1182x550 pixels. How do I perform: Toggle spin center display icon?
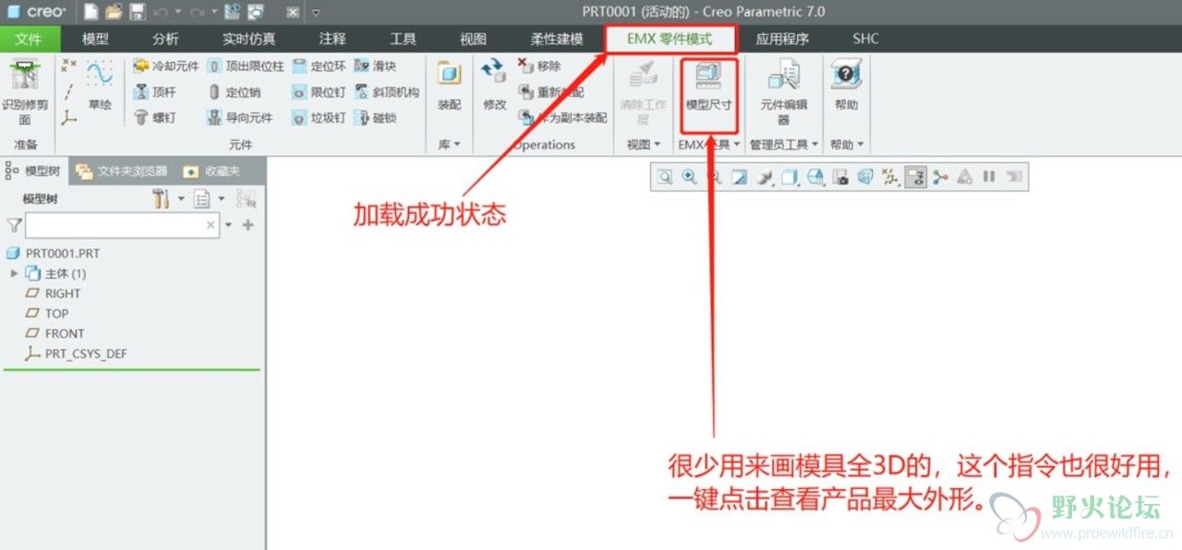pyautogui.click(x=941, y=177)
